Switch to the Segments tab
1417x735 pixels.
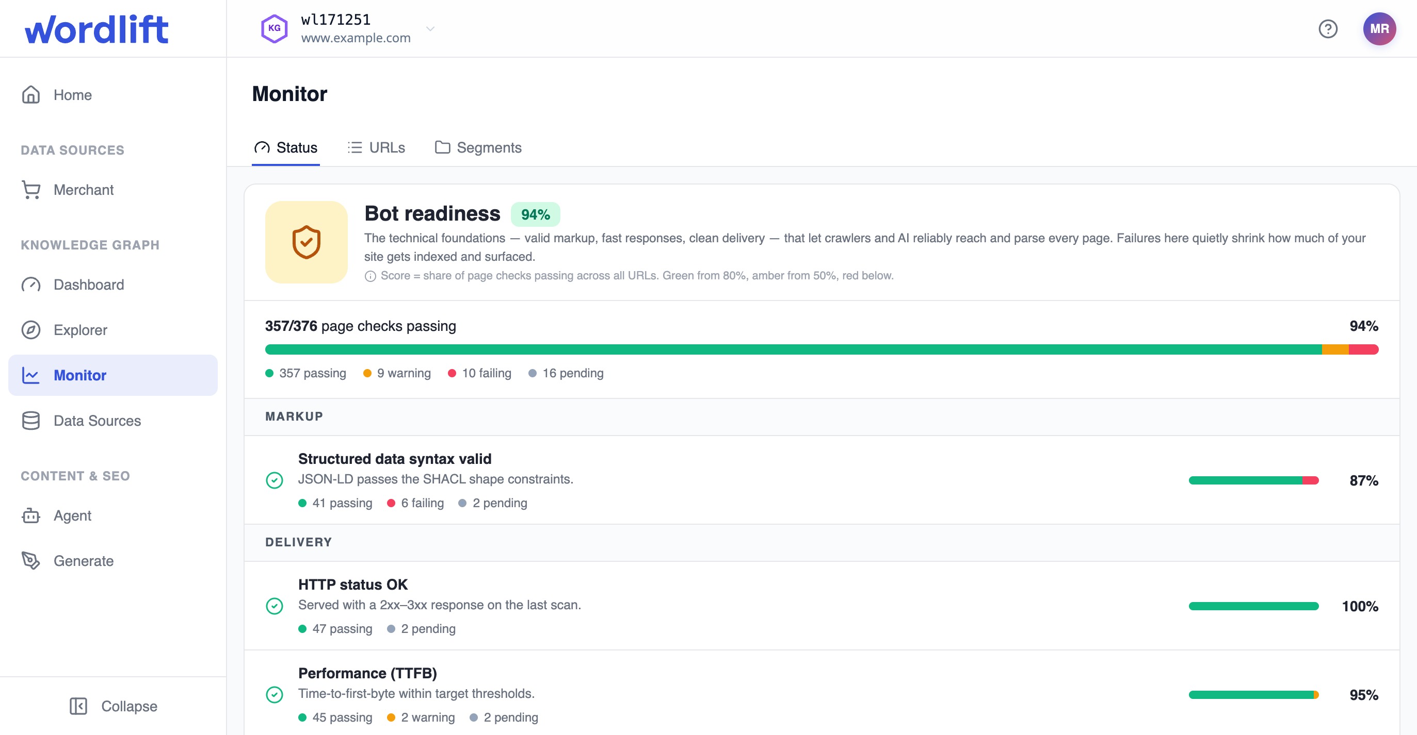point(478,148)
